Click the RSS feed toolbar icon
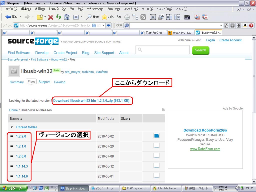The width and height of the screenshot is (256, 192). click(x=143, y=17)
